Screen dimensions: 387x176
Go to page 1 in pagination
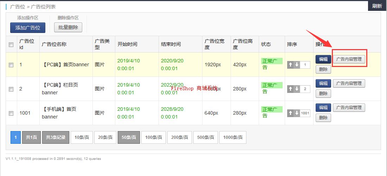pos(15,137)
